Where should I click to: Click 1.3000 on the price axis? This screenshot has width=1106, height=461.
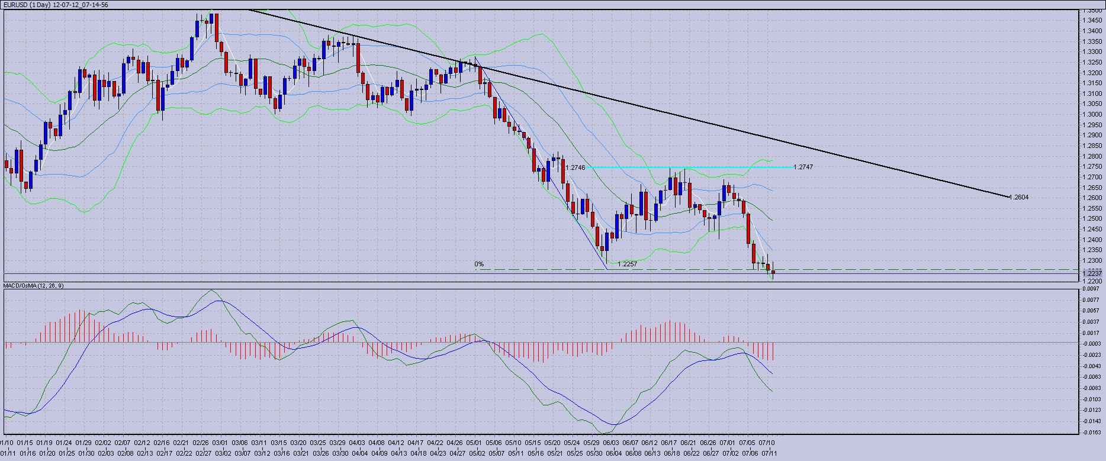pyautogui.click(x=1092, y=115)
